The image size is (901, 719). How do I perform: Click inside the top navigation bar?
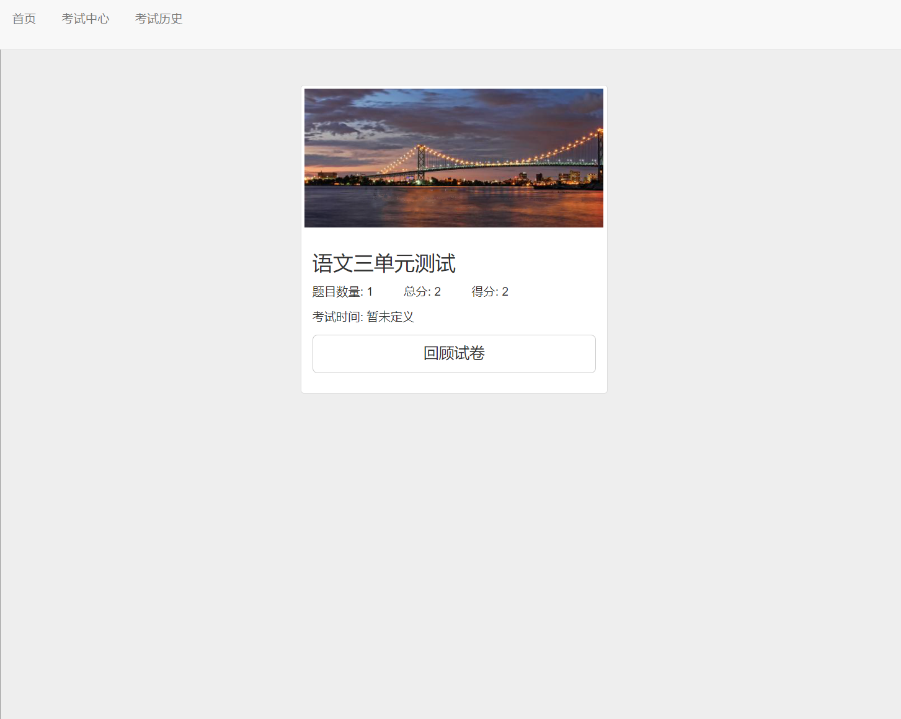tap(434, 19)
